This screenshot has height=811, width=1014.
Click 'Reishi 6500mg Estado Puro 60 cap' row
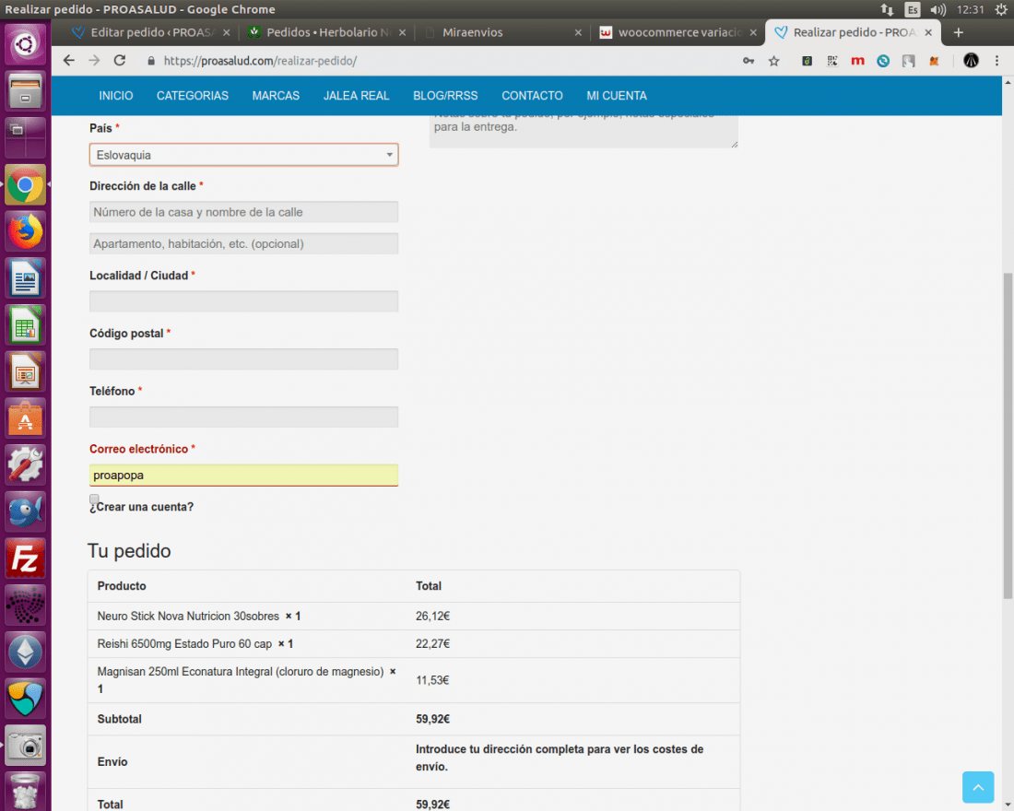point(414,644)
